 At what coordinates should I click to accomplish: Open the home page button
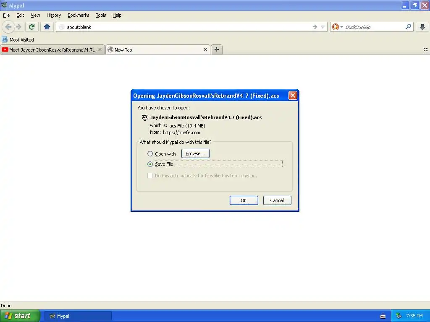click(47, 27)
